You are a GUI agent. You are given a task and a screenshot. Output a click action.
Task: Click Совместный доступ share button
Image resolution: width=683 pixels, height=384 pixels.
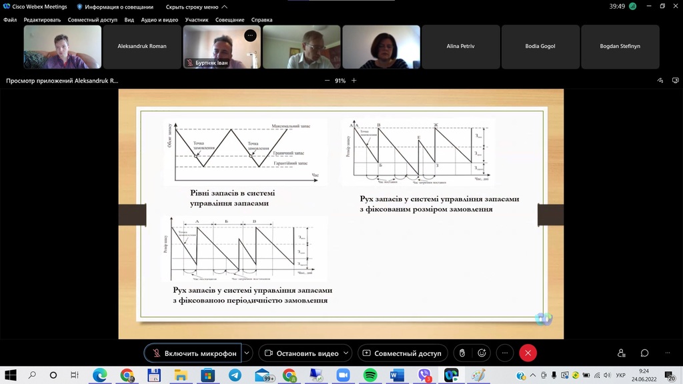pyautogui.click(x=402, y=353)
